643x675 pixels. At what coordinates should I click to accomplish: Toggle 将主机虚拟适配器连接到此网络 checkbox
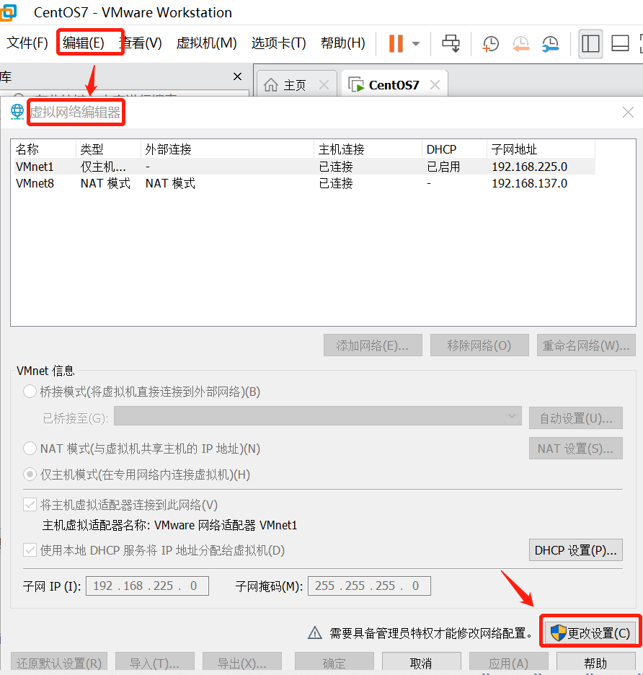click(30, 505)
